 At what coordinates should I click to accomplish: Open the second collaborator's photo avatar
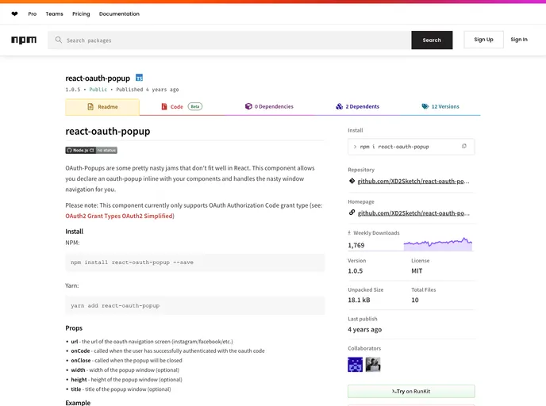tap(373, 365)
